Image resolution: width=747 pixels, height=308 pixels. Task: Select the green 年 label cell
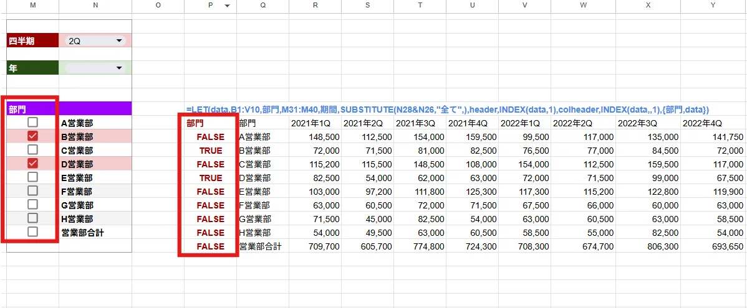click(x=33, y=68)
